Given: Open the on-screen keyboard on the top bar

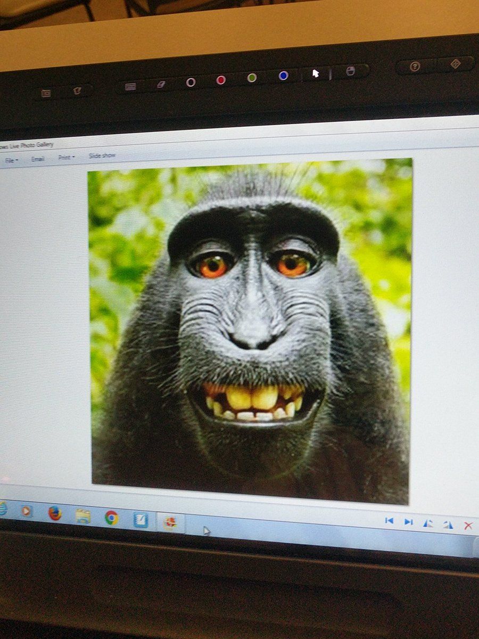Looking at the screenshot, I should click(x=130, y=86).
